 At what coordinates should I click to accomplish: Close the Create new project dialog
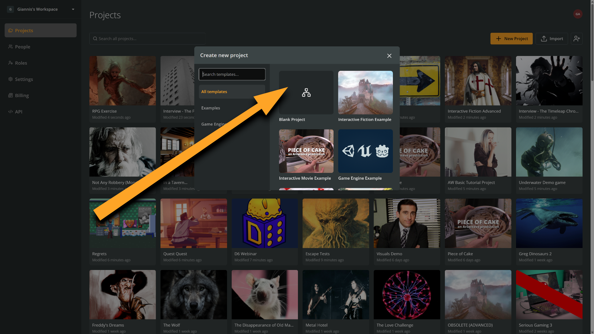click(x=389, y=56)
